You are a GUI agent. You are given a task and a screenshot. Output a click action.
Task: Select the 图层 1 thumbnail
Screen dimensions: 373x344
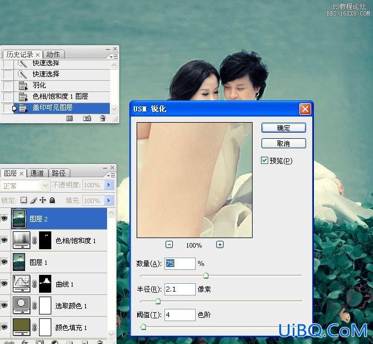[19, 262]
